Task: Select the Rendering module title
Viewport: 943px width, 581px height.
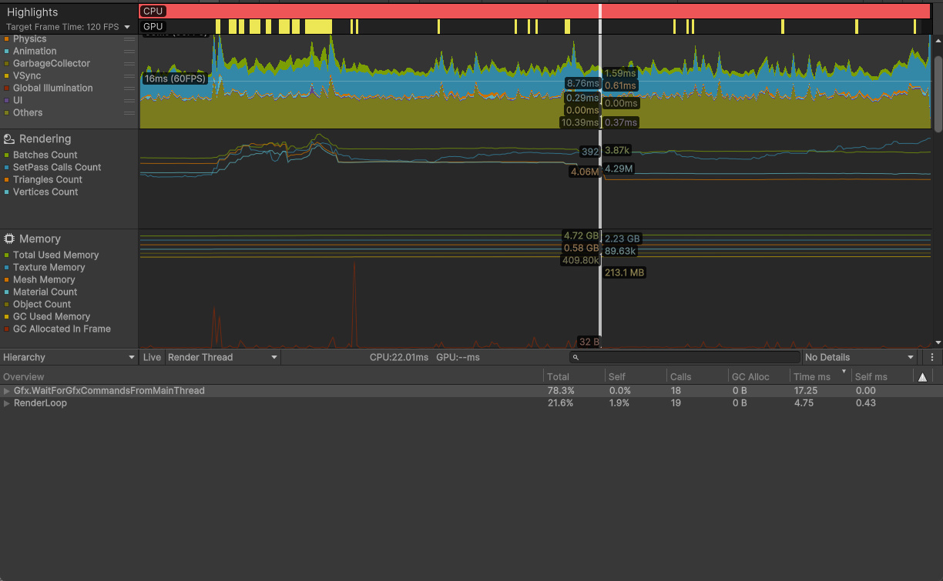Action: [45, 139]
